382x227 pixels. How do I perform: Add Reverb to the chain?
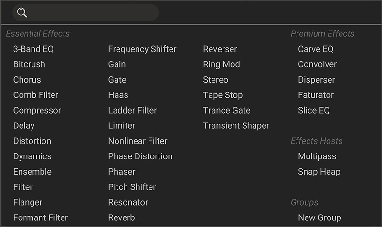tap(121, 217)
